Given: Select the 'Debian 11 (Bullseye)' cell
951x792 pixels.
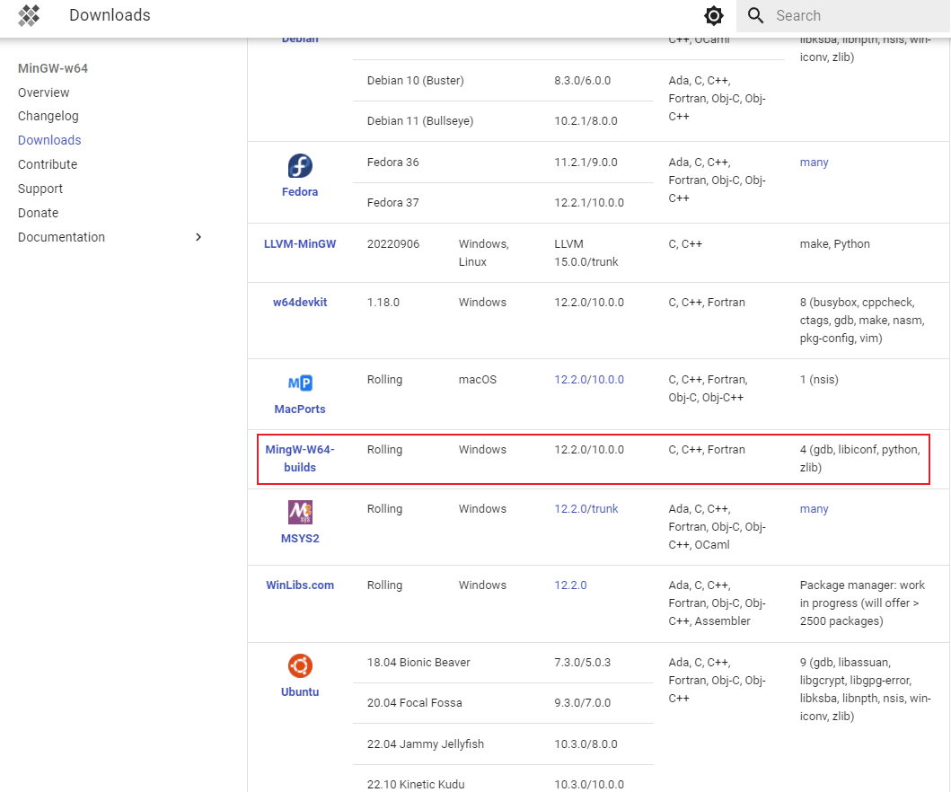Looking at the screenshot, I should coord(419,120).
